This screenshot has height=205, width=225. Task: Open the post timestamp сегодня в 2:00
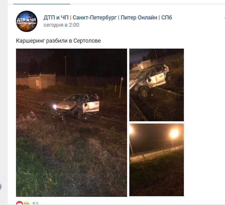(x=61, y=25)
